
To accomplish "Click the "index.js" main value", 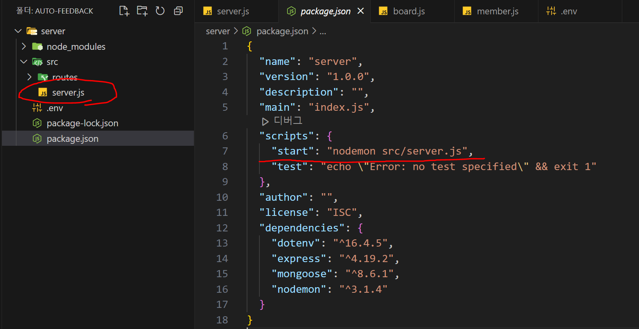I will pos(339,108).
